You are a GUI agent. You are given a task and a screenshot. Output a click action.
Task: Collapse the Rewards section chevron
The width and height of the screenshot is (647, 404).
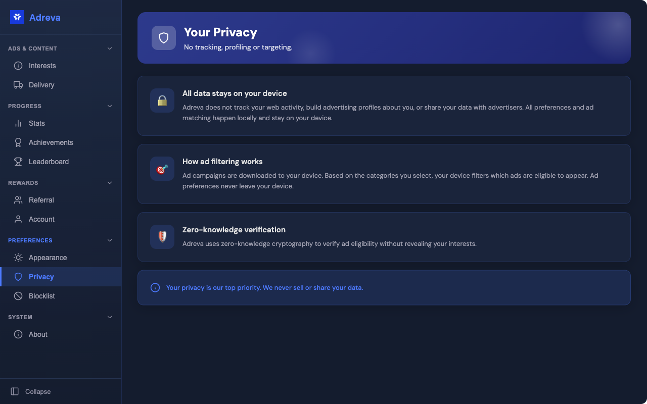click(110, 183)
